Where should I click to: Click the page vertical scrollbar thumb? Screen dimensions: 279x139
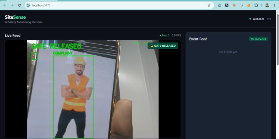[278, 40]
